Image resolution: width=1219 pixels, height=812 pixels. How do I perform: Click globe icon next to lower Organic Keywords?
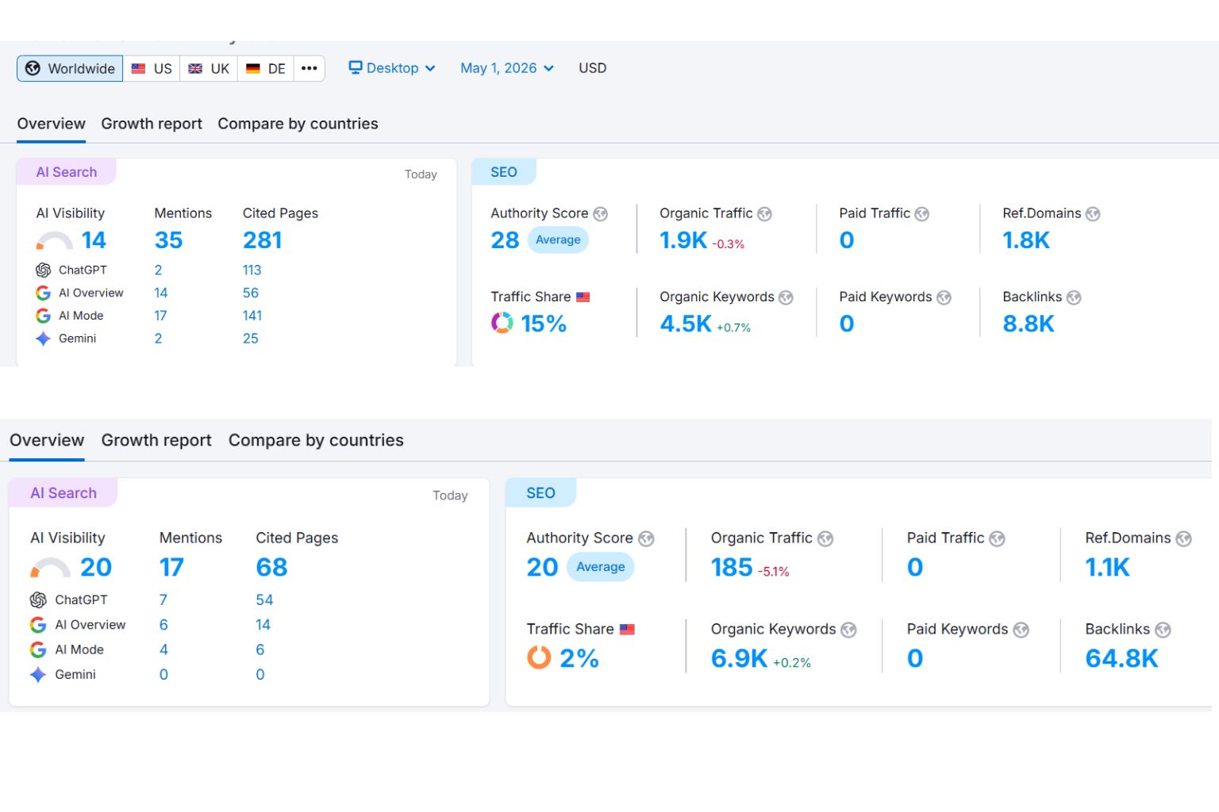click(x=849, y=630)
